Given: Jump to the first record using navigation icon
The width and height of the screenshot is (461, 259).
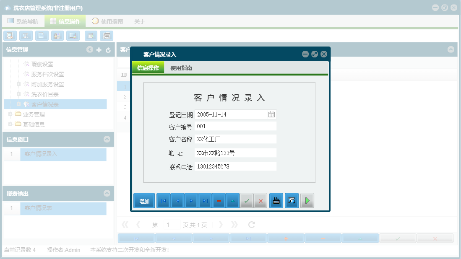Looking at the screenshot, I should (x=163, y=200).
